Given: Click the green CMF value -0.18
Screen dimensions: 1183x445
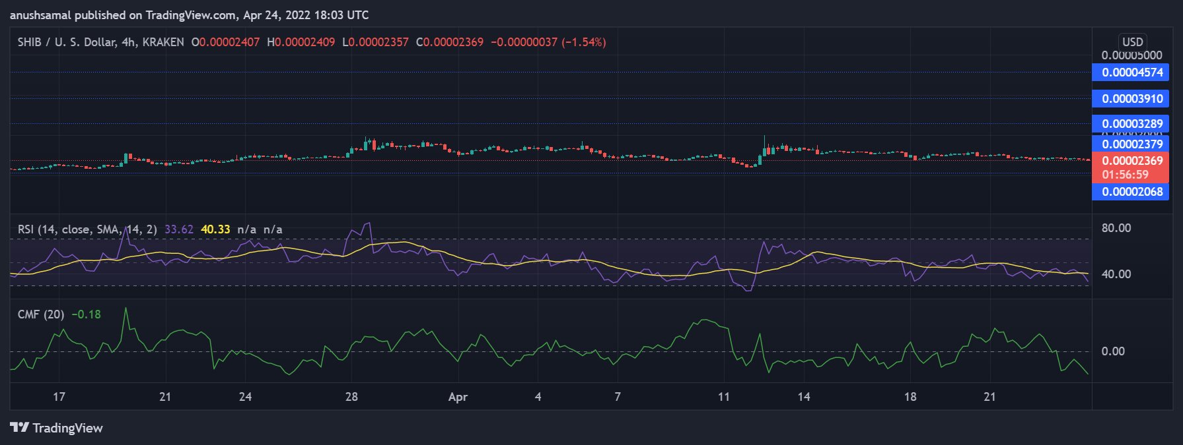Looking at the screenshot, I should point(86,314).
